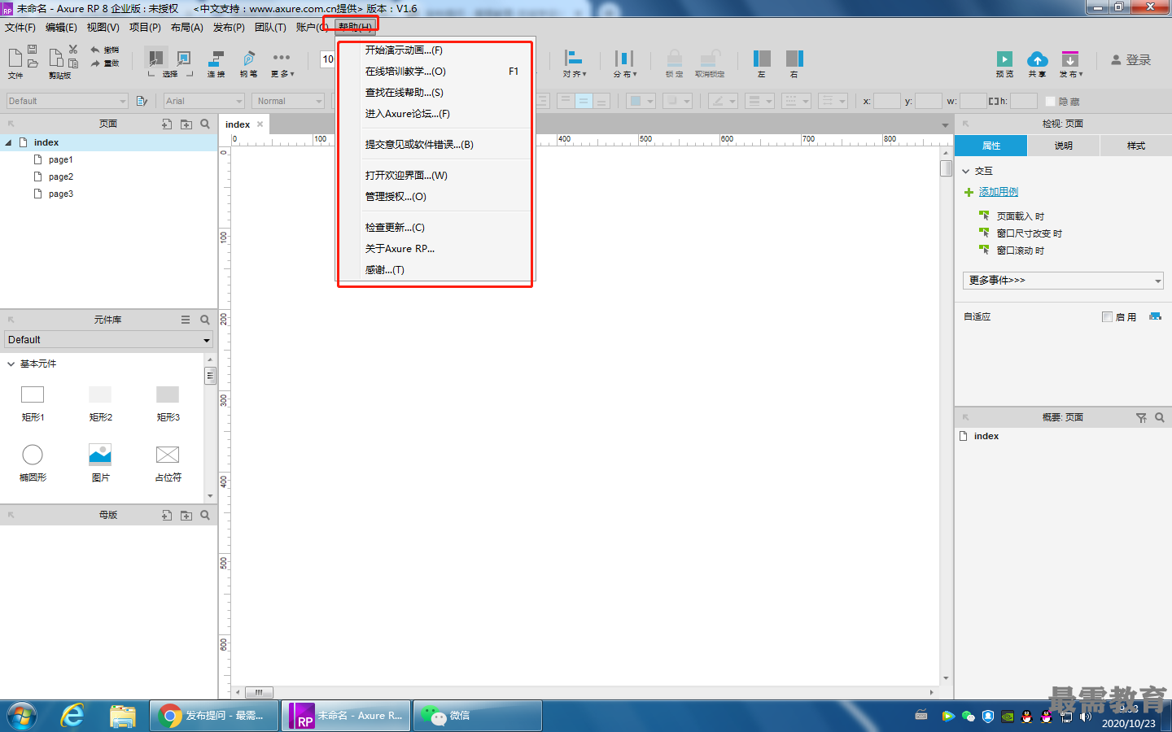Close the index canvas tab
The width and height of the screenshot is (1172, 732).
pyautogui.click(x=260, y=124)
